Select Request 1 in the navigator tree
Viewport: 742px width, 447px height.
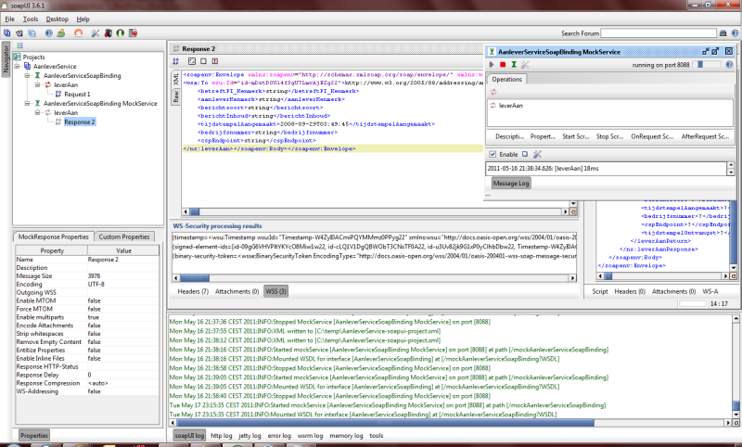coord(77,95)
